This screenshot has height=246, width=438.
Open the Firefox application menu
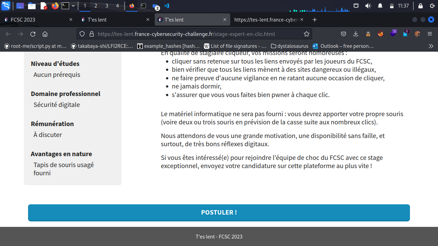point(430,34)
